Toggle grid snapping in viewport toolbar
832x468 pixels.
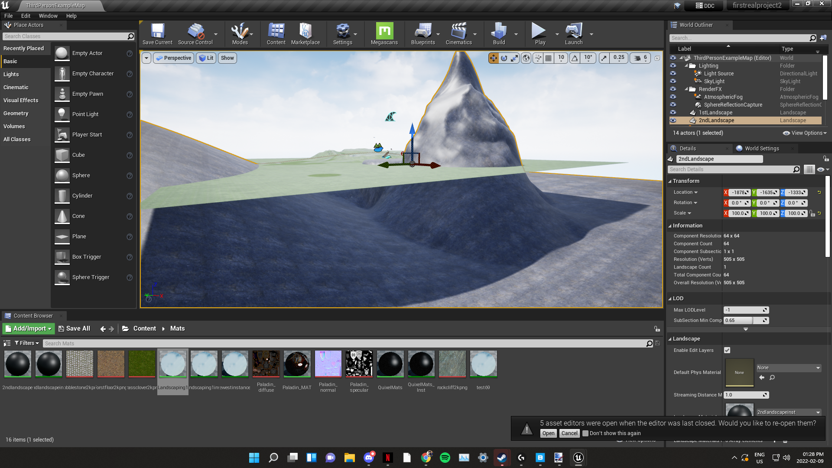pyautogui.click(x=549, y=58)
